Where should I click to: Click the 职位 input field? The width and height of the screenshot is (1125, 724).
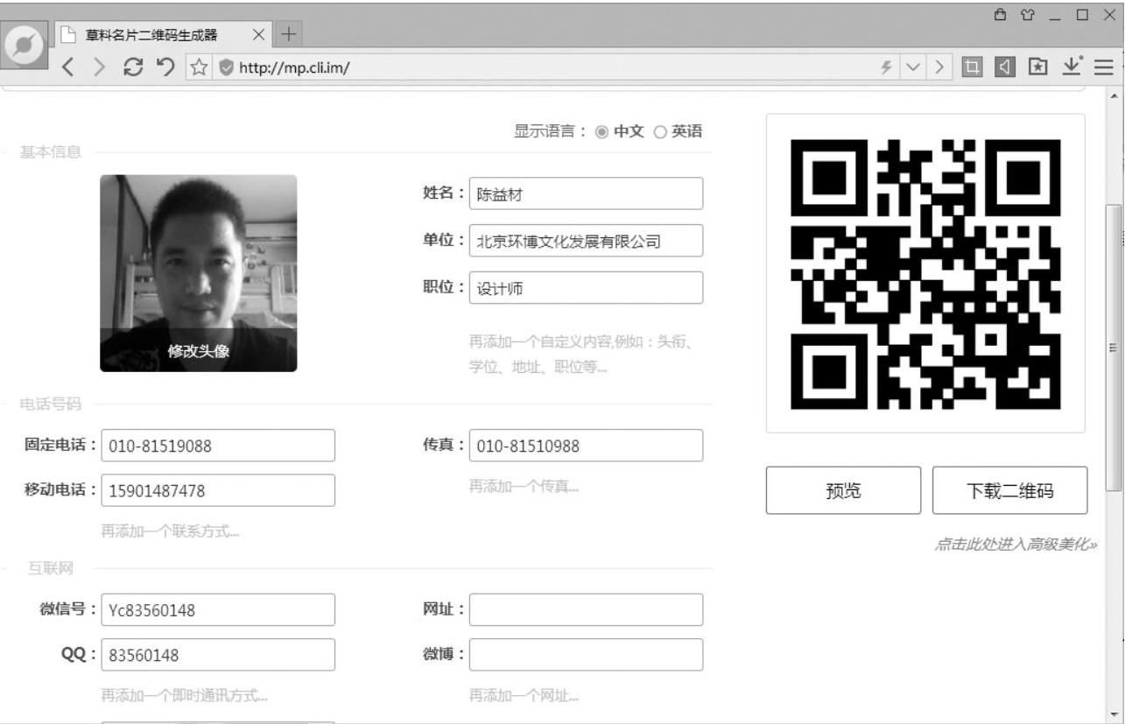[586, 287]
